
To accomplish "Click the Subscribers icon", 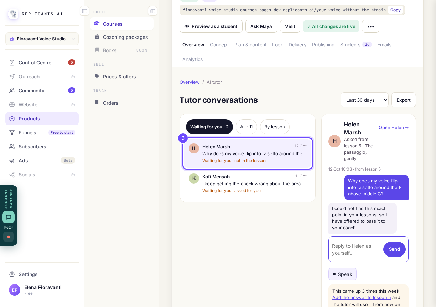I will (12, 146).
